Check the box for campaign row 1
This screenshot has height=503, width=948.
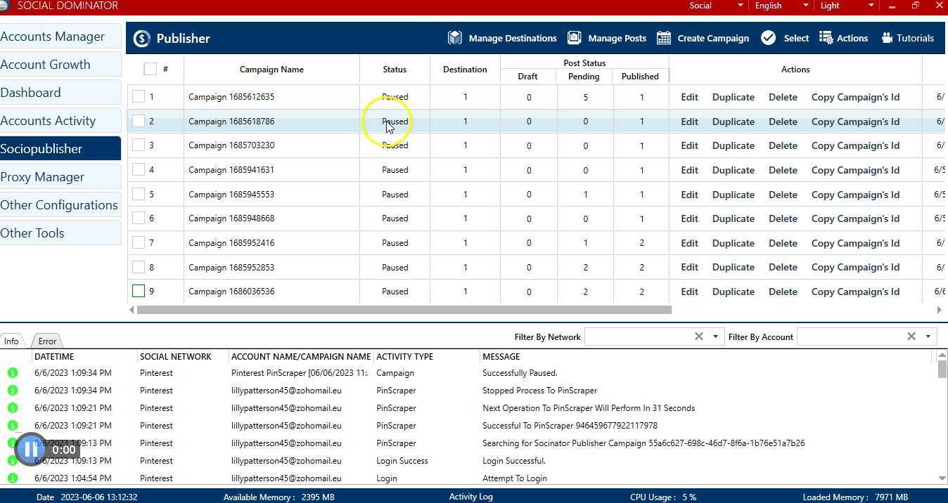click(x=139, y=97)
